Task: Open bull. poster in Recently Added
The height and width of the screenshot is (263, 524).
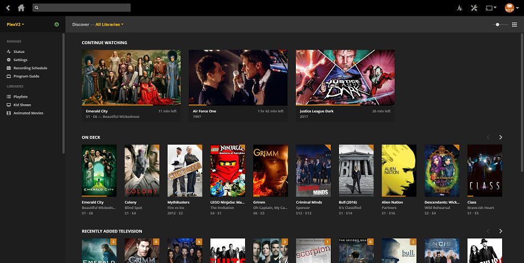Action: [399, 250]
